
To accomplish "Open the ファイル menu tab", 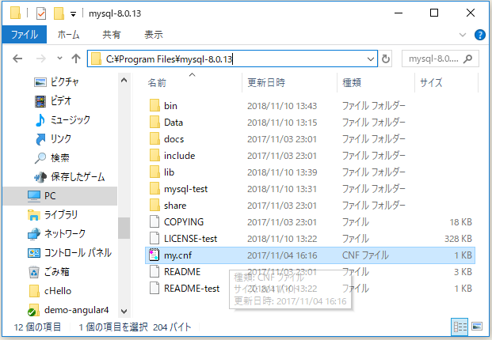I will click(x=25, y=35).
